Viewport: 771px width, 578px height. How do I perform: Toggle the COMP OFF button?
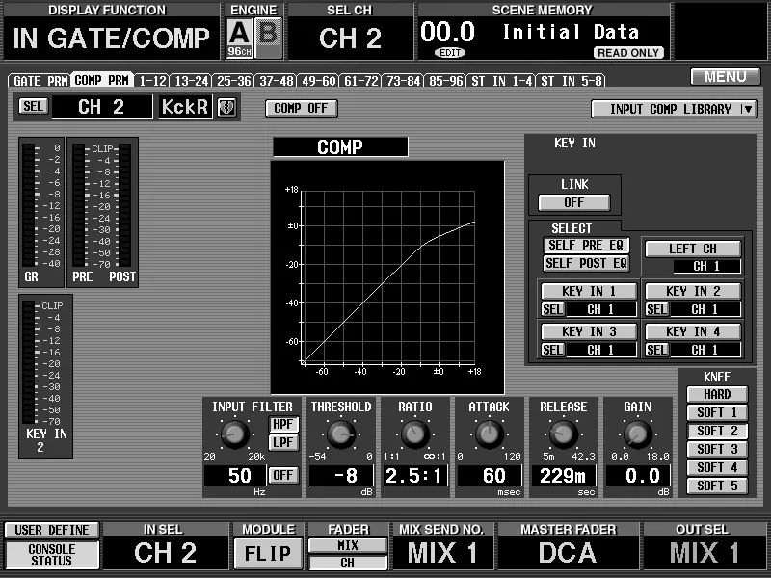pos(301,108)
